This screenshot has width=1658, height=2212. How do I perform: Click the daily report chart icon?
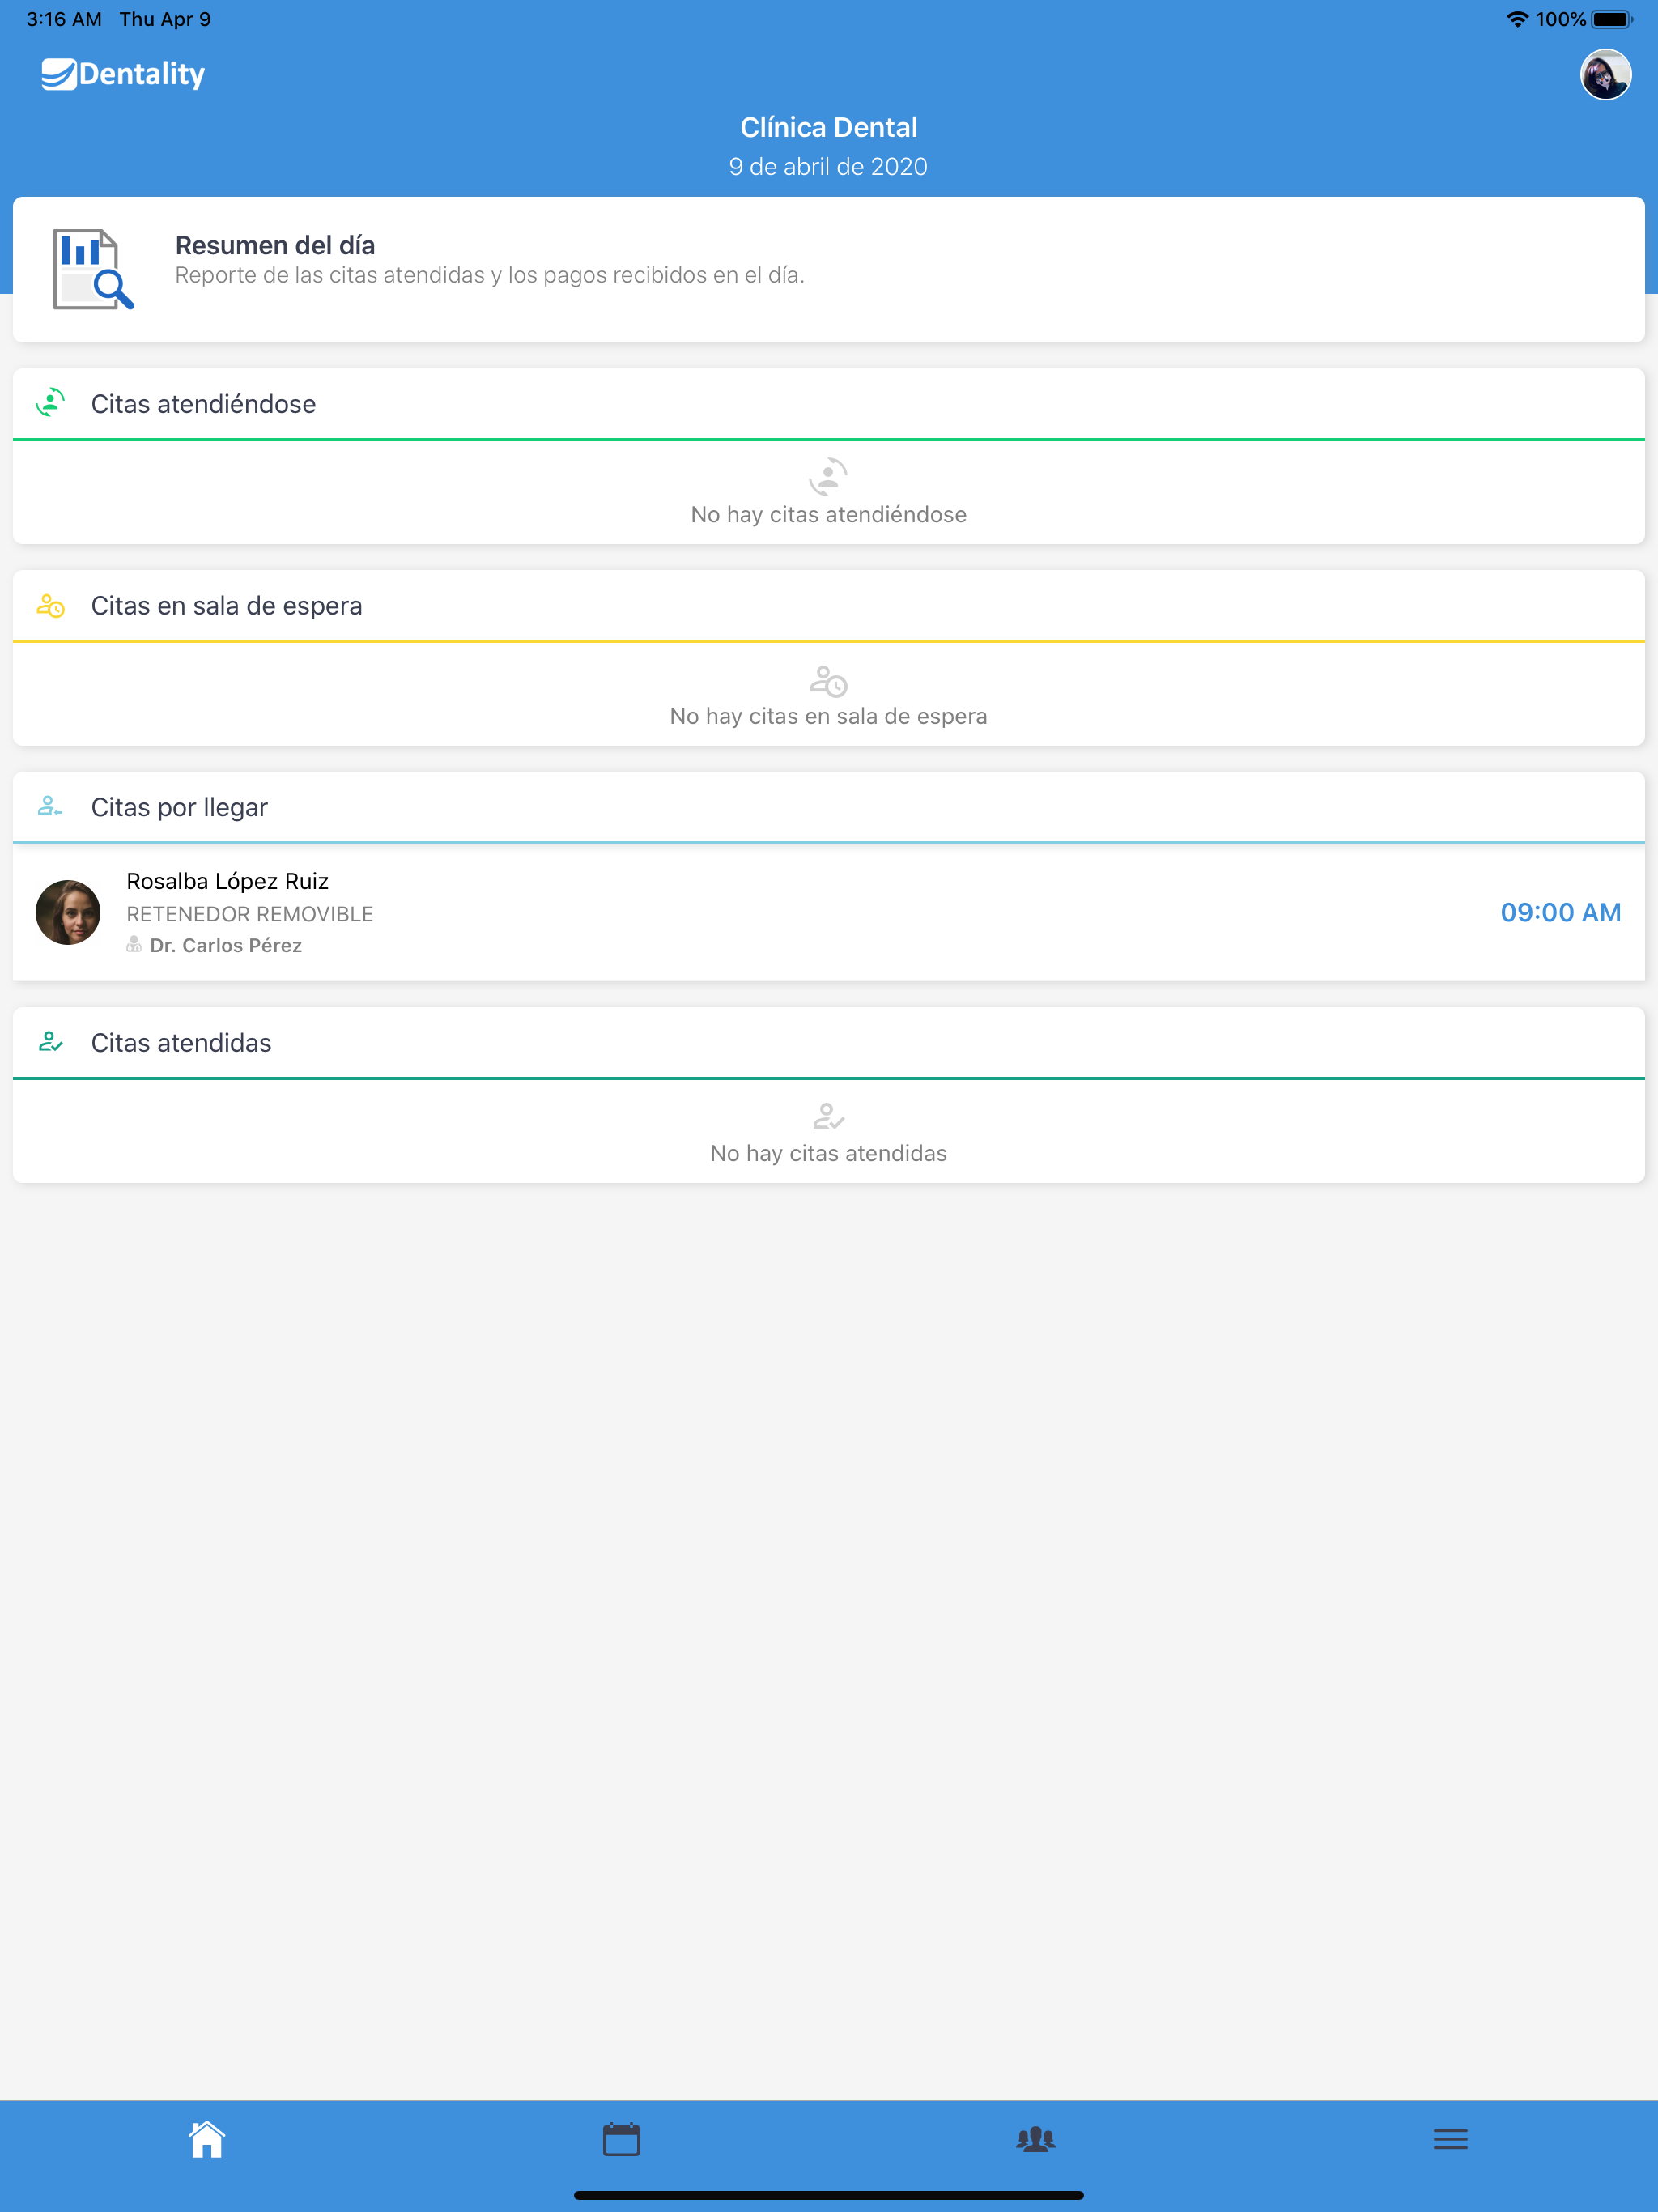(x=93, y=269)
